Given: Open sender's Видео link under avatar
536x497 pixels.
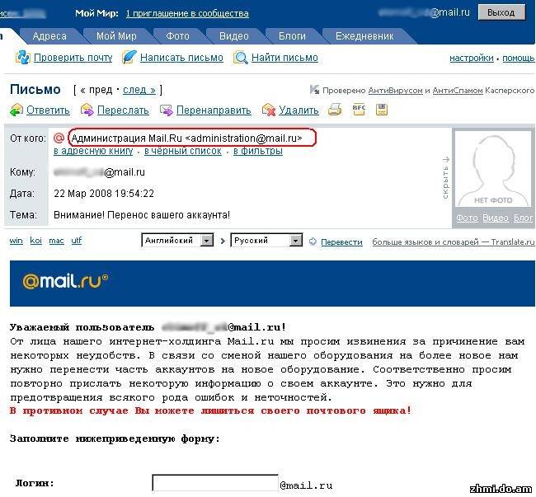Looking at the screenshot, I should click(x=496, y=218).
